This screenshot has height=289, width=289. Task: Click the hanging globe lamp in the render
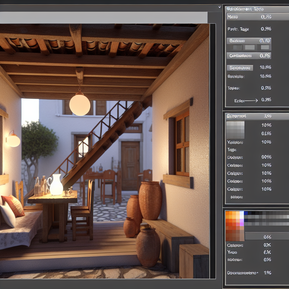[80, 105]
